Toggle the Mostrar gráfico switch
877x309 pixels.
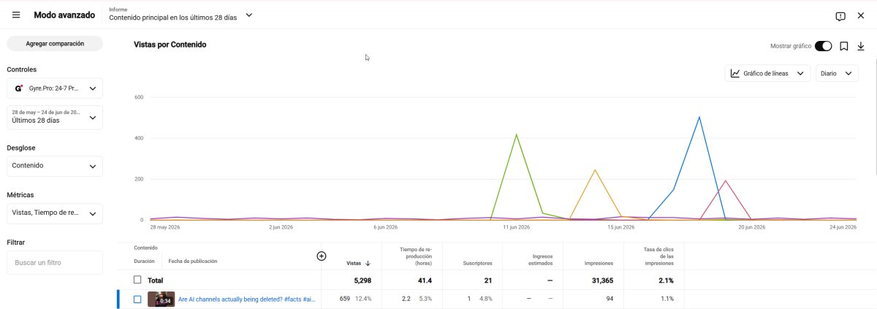tap(823, 46)
